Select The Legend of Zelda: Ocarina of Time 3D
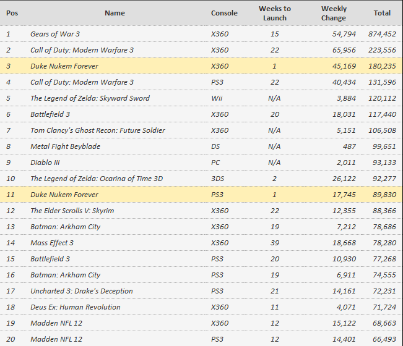 (97, 179)
